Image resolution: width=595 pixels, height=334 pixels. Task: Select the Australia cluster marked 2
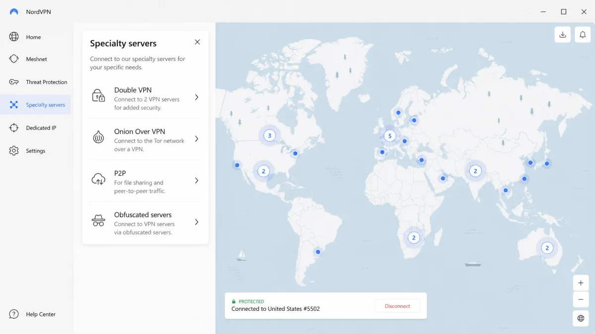point(547,248)
